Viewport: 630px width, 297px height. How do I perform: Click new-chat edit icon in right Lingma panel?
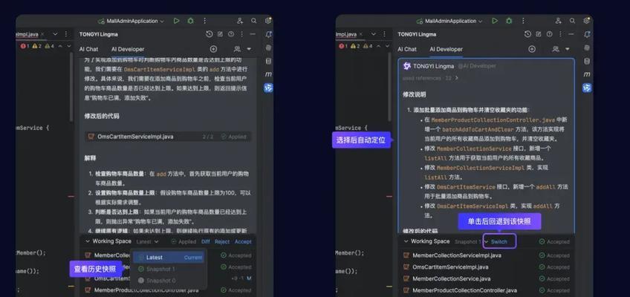point(539,34)
